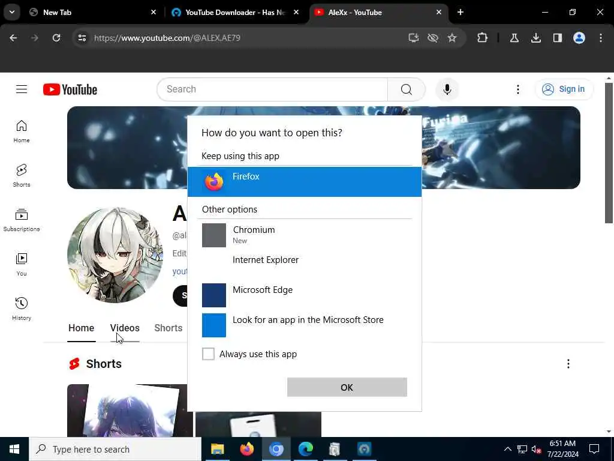614x461 pixels.
Task: Confirm the dialog with OK button
Action: (347, 387)
